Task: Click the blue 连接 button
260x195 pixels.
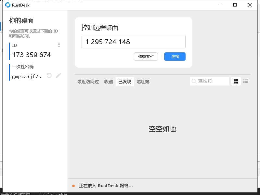Action: pos(175,57)
